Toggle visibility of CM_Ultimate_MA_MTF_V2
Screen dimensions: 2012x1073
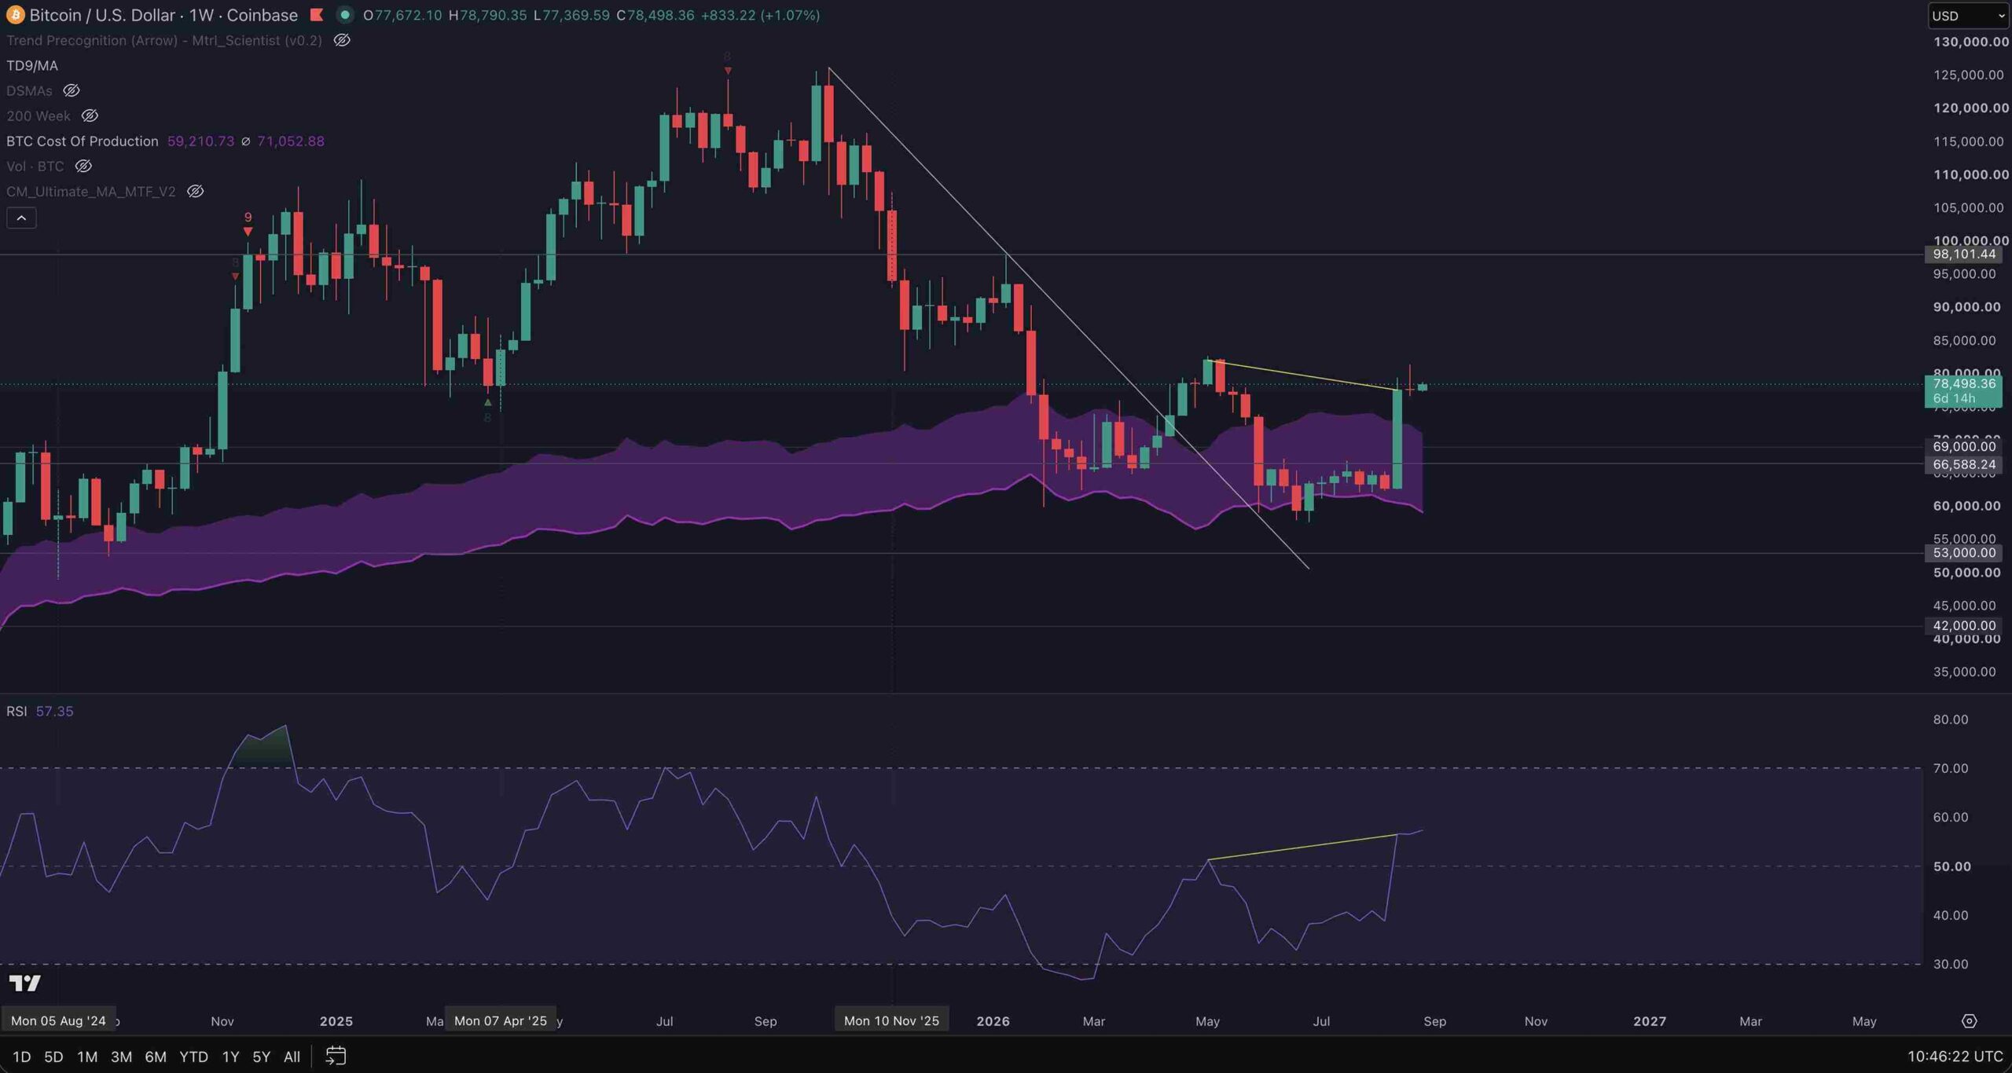pos(195,191)
